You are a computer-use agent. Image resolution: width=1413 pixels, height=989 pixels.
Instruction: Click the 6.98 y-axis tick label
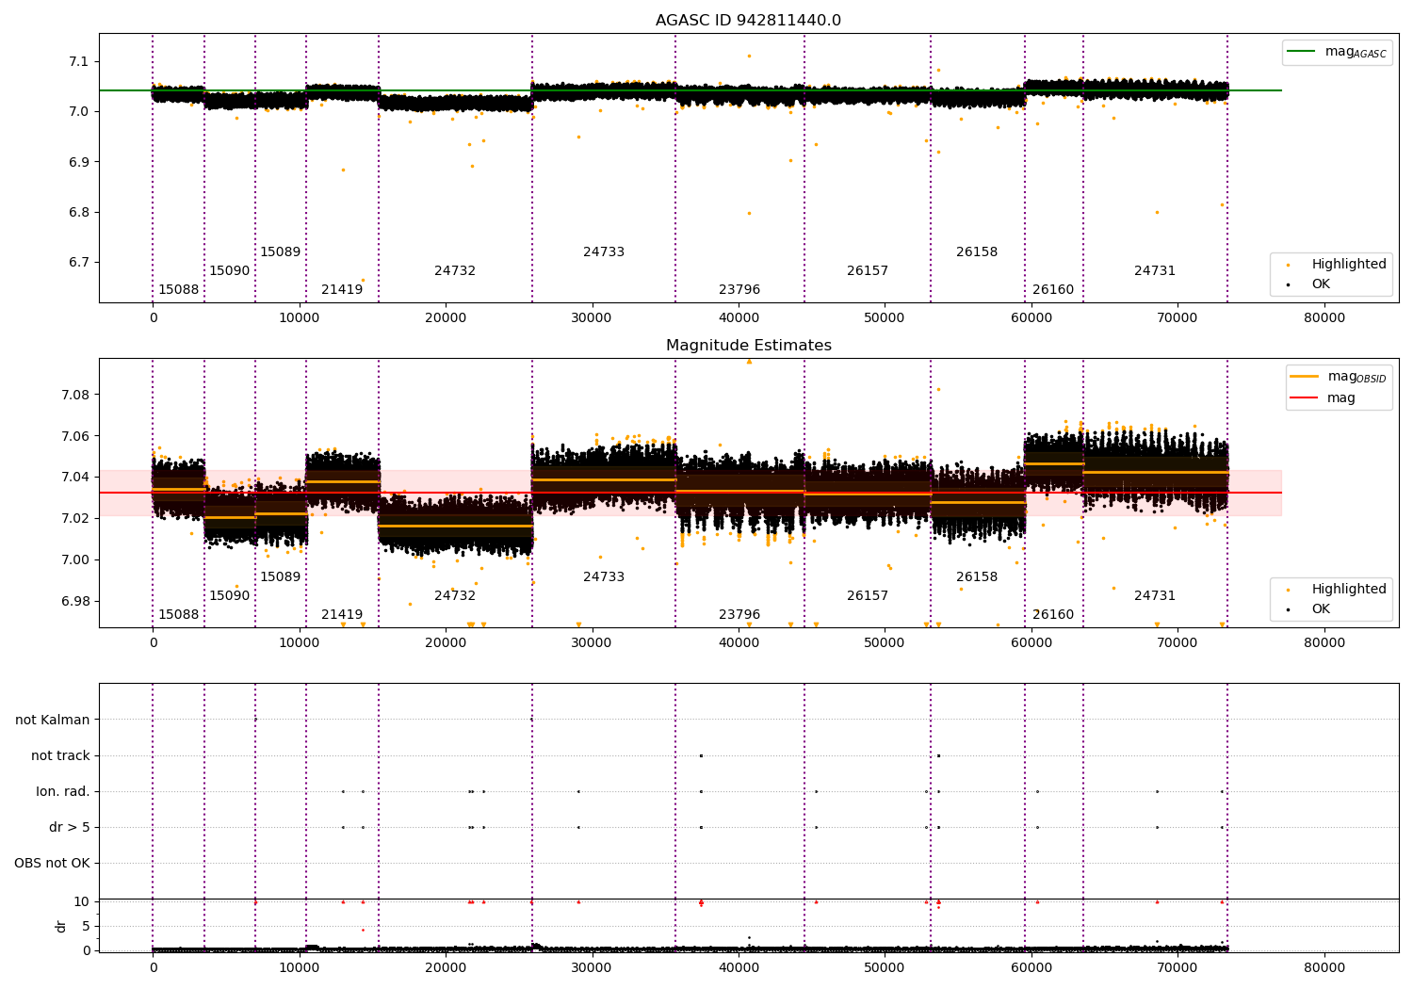click(75, 601)
